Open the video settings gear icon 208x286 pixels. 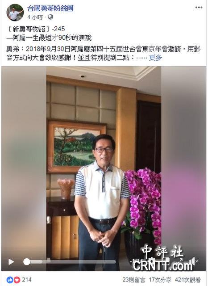pos(151,261)
